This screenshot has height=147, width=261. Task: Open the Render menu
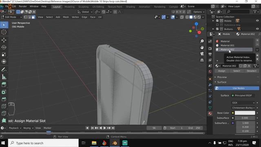[23, 7]
